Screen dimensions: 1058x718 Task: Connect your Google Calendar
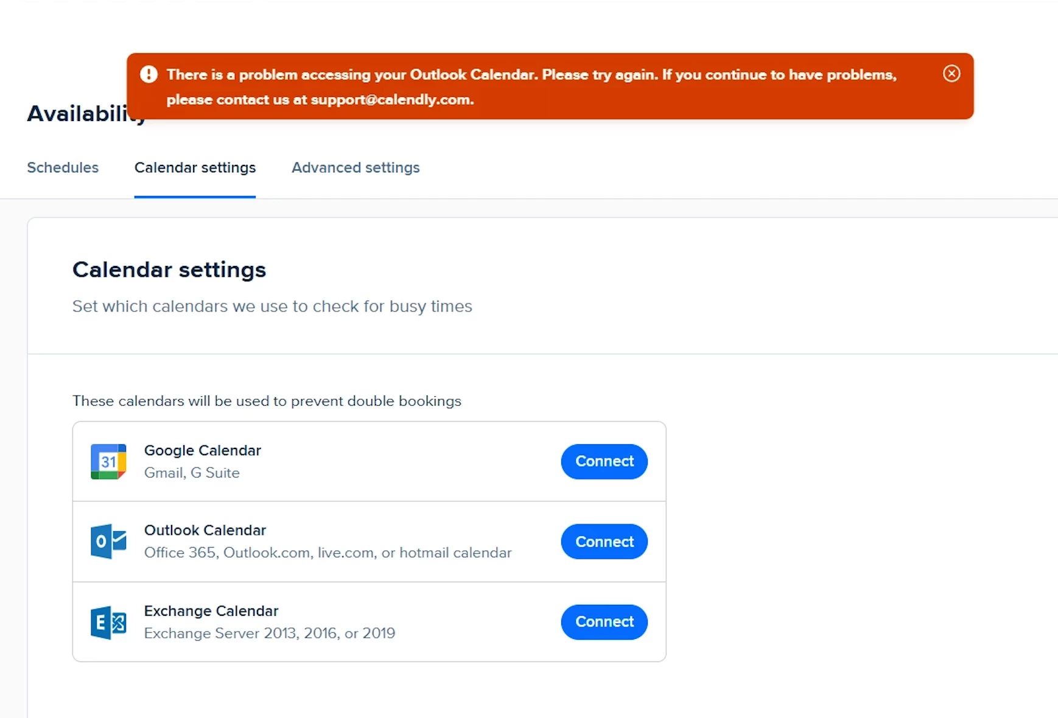tap(604, 461)
